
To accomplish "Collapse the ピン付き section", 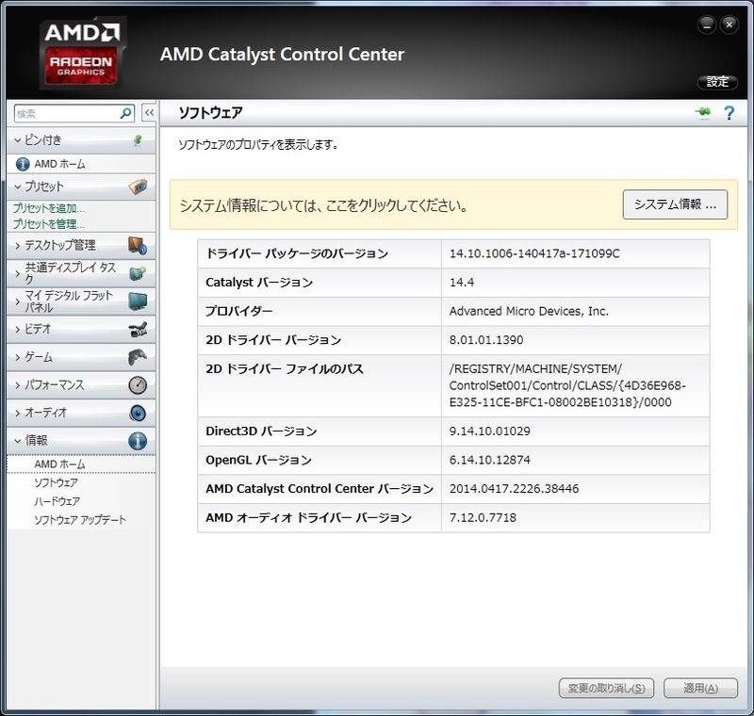I will (18, 140).
